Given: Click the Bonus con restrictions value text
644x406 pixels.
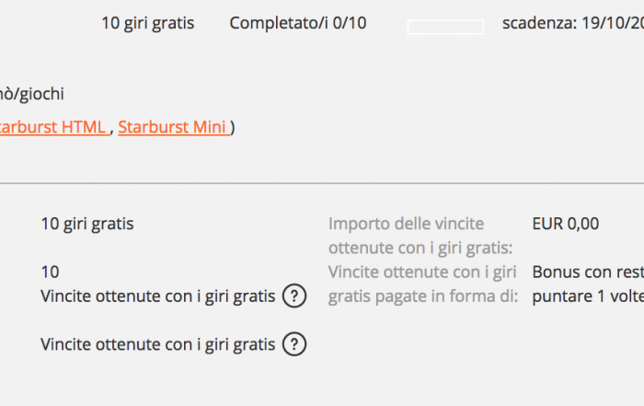Looking at the screenshot, I should click(x=588, y=272).
